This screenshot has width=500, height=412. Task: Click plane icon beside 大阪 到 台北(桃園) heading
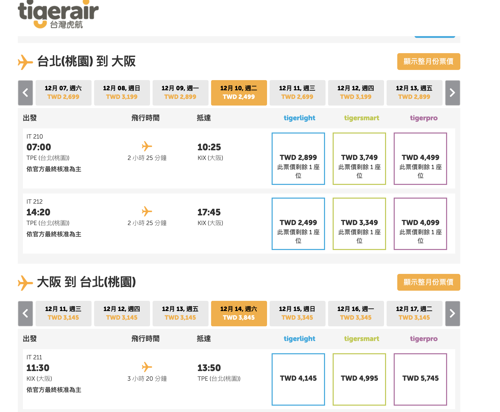[x=25, y=283]
